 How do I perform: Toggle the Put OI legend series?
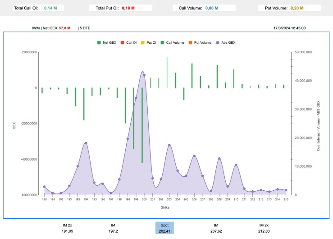149,43
